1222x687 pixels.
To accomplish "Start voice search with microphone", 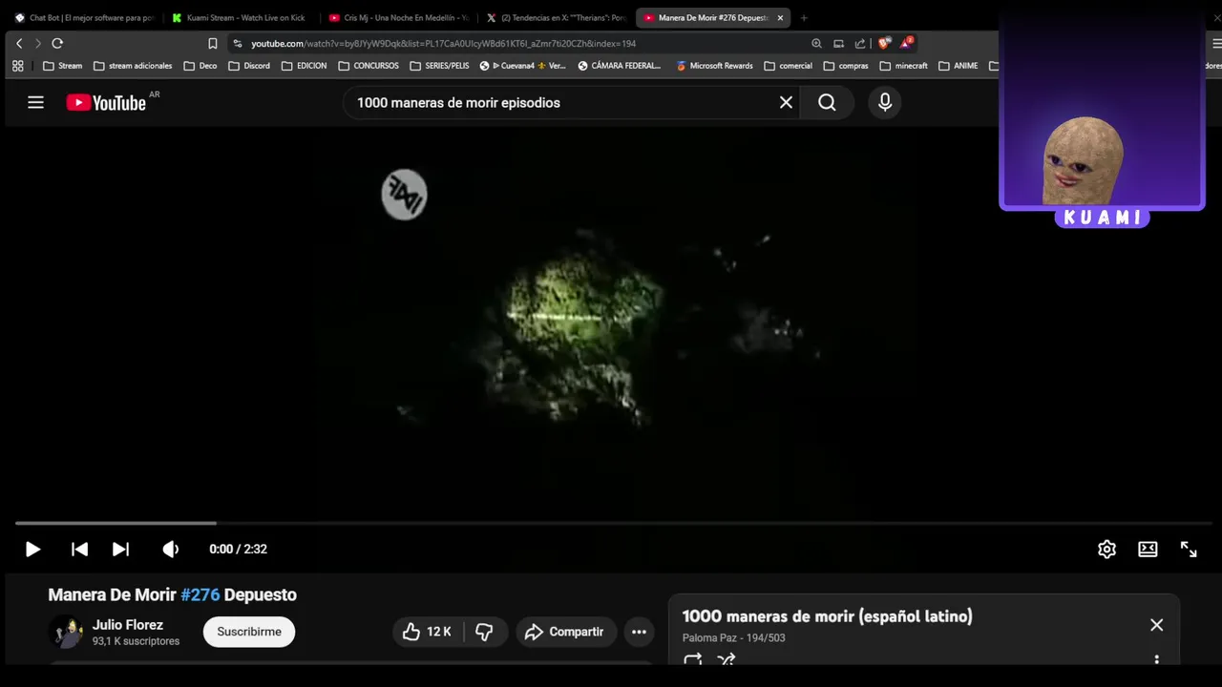I will tap(885, 102).
